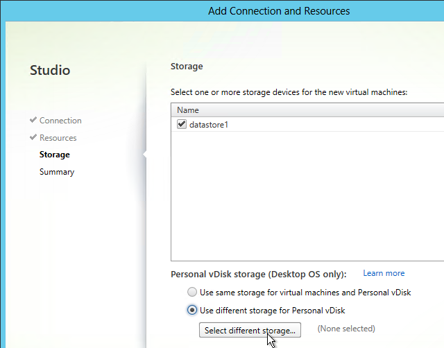Highlight the datastore1 row label
Viewport: 444px width, 348px height.
pyautogui.click(x=208, y=125)
